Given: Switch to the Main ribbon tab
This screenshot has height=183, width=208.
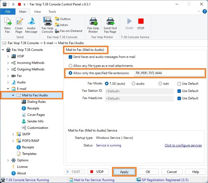Looking at the screenshot, I should (23, 12).
